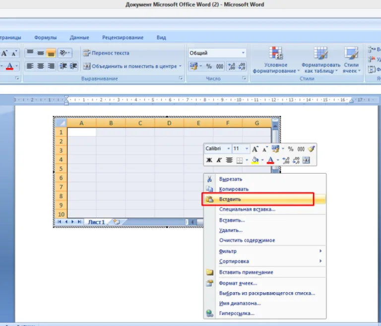Click text orientation icon in ribbon

(64, 53)
